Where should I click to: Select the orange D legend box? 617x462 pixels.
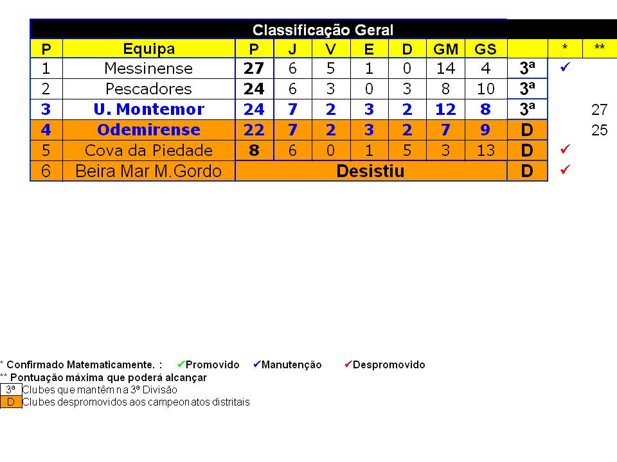click(11, 402)
